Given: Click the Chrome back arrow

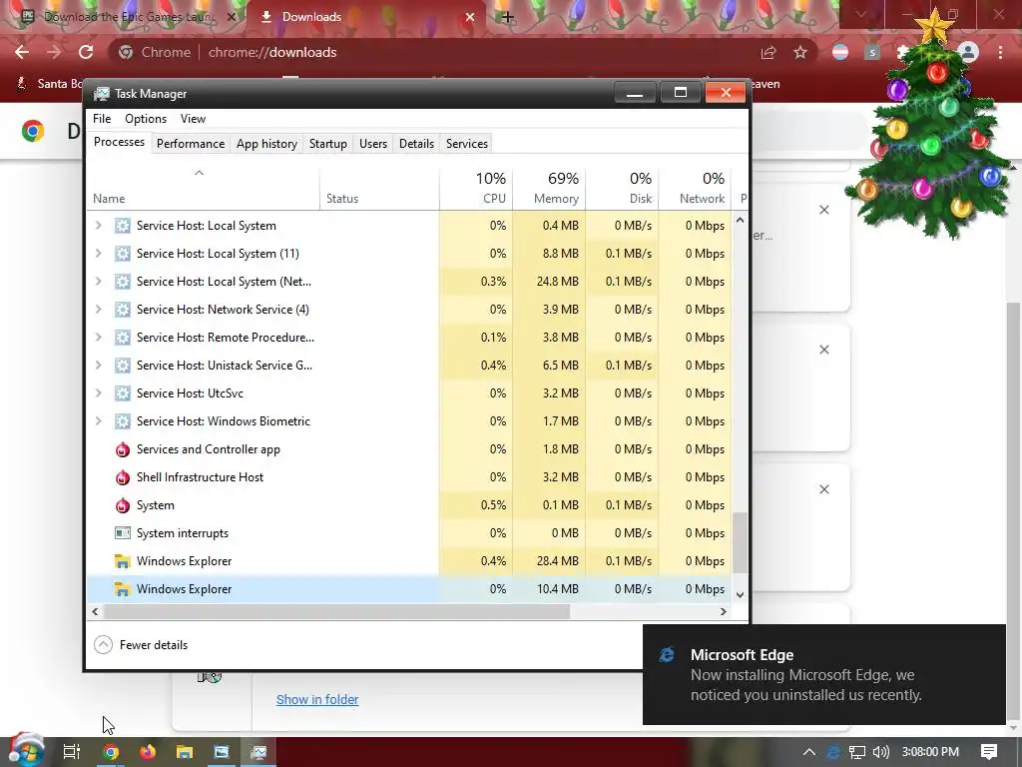Looking at the screenshot, I should (22, 52).
